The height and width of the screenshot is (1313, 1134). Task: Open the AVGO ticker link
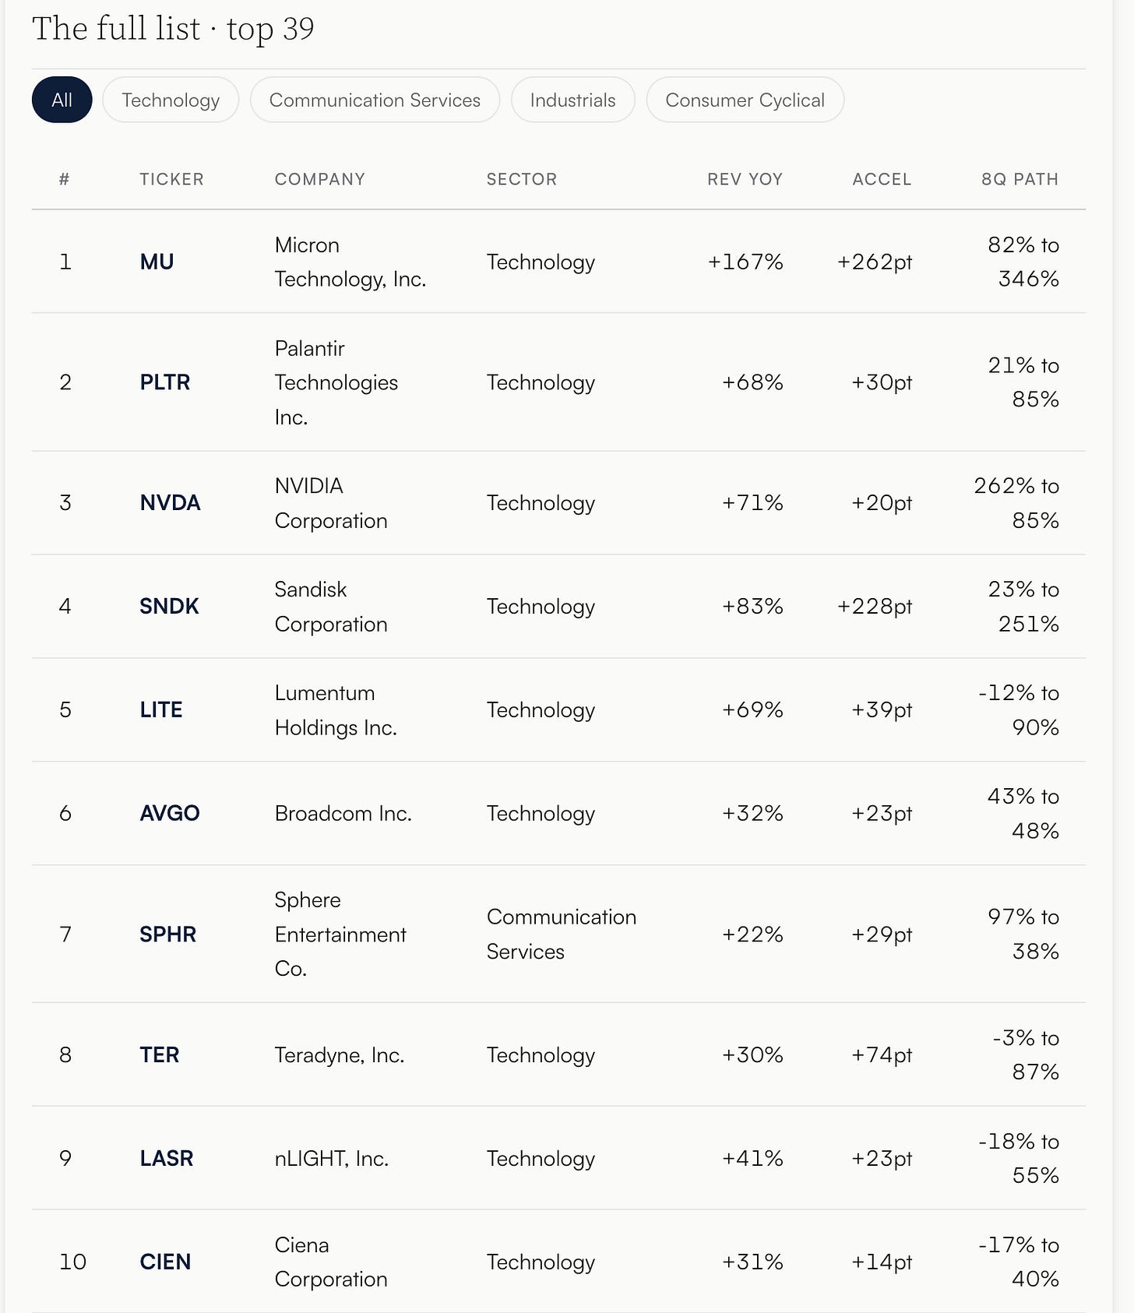(x=170, y=814)
